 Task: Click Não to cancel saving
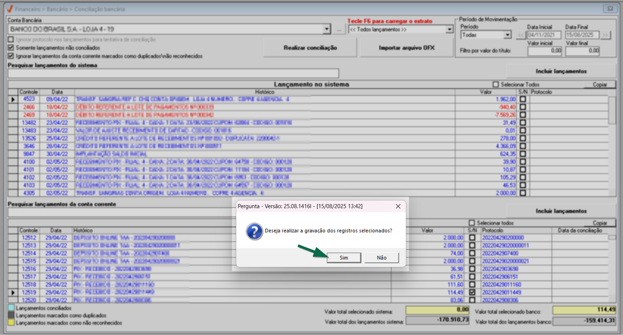[x=382, y=258]
